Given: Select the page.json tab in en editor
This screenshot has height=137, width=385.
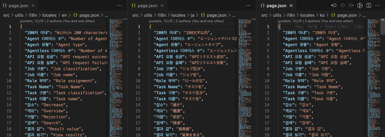Looking at the screenshot, I should coord(18,5).
